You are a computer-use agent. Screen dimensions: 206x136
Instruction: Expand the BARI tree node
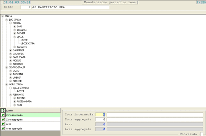point(15,26)
